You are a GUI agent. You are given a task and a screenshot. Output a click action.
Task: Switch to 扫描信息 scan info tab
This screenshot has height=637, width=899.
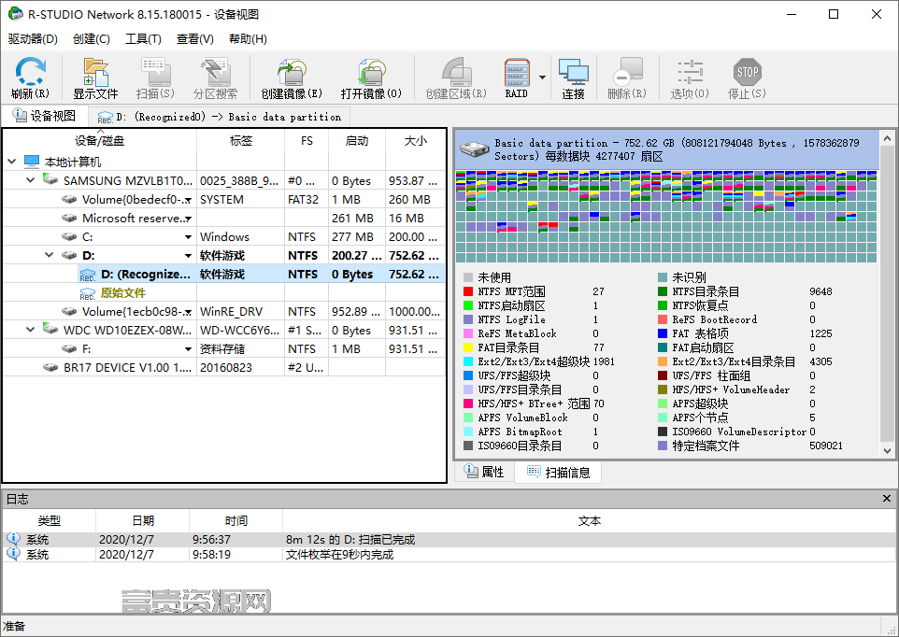[x=558, y=472]
